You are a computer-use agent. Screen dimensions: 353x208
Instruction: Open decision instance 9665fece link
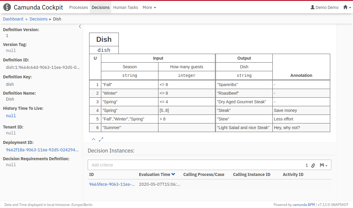tap(112, 184)
